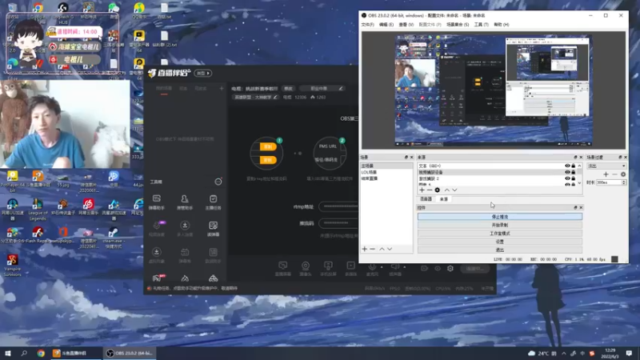Open transition properties gear icon
The image size is (640, 360).
click(x=623, y=174)
